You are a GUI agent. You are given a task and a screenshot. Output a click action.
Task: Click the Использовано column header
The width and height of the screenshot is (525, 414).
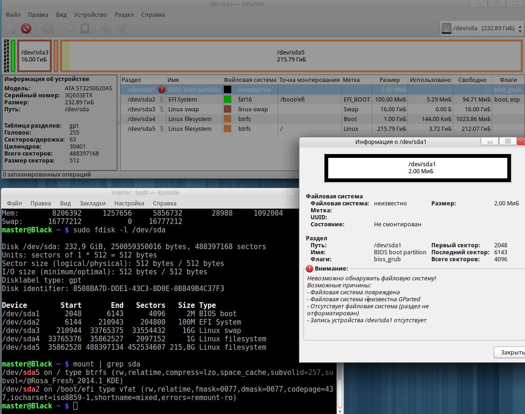430,80
